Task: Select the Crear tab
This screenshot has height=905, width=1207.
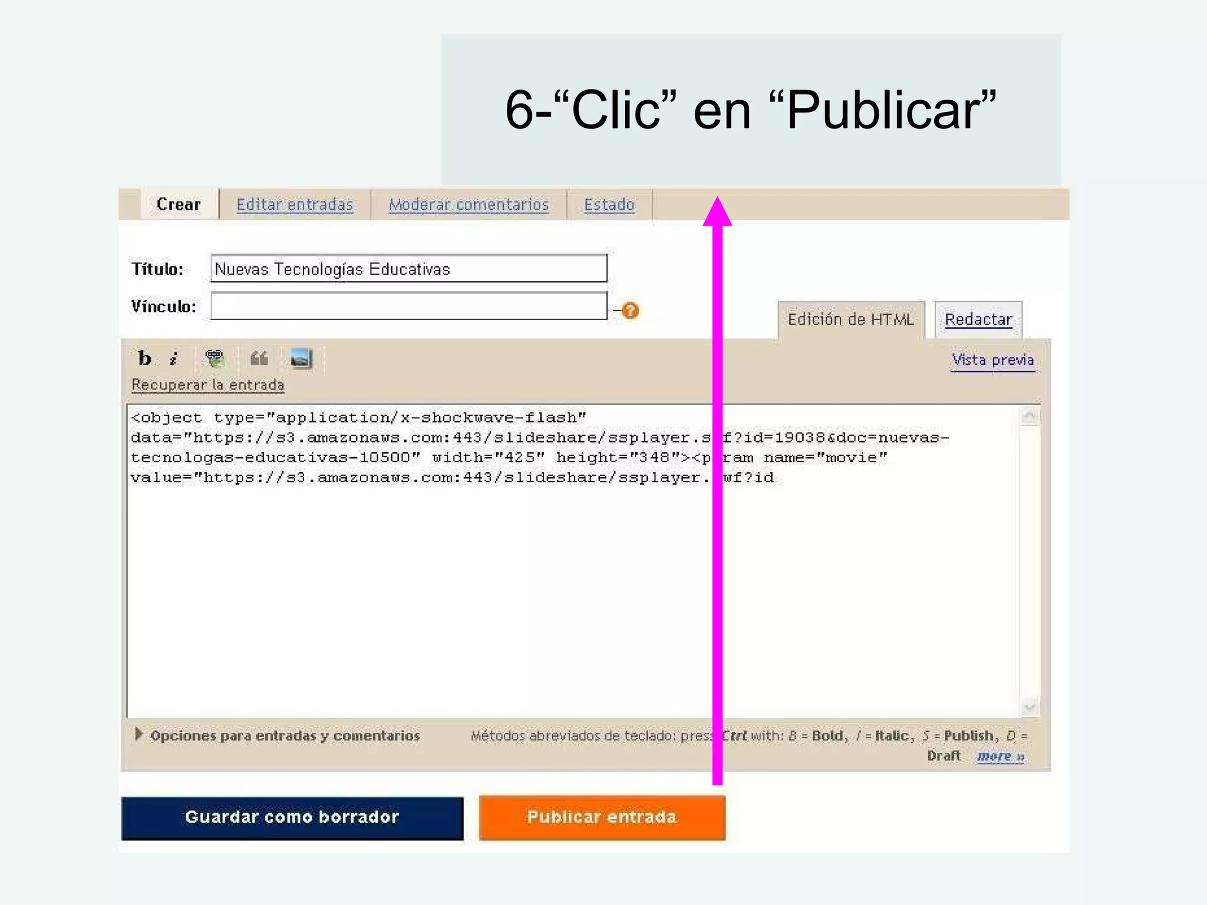Action: (x=179, y=204)
